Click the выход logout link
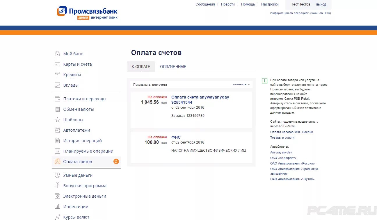The image size is (377, 220). tap(321, 4)
